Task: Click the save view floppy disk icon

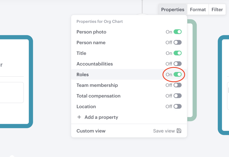Action: coord(179,131)
